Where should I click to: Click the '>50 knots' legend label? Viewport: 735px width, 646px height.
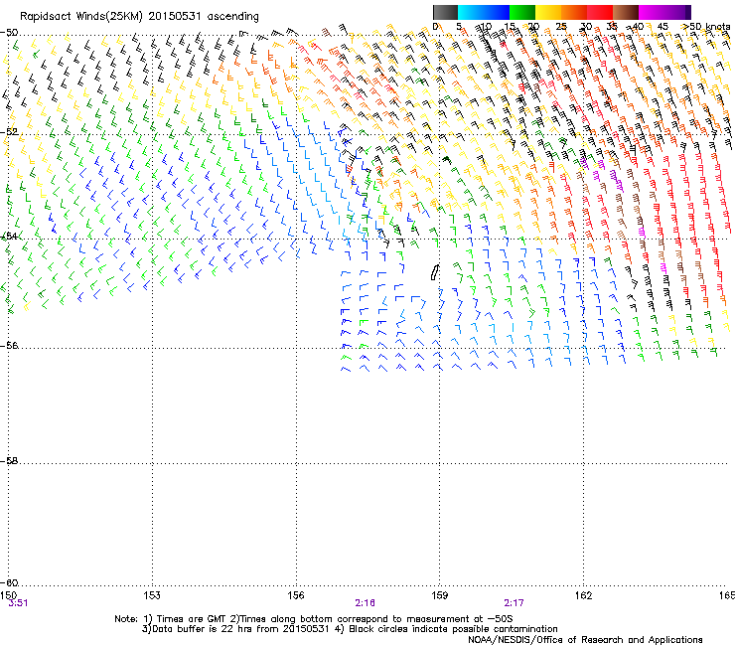706,27
